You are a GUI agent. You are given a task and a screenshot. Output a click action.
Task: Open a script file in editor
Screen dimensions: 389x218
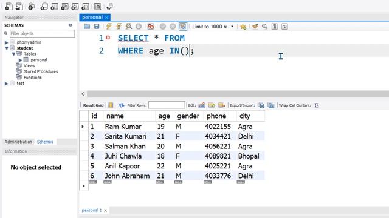[87, 27]
